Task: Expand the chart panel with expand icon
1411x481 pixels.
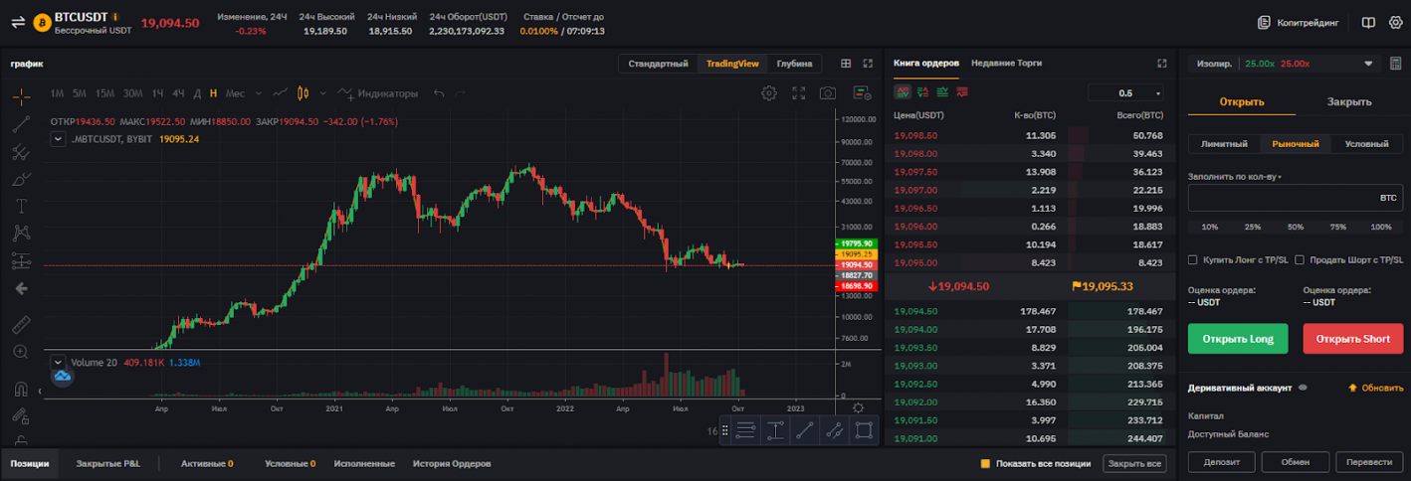Action: (x=868, y=64)
